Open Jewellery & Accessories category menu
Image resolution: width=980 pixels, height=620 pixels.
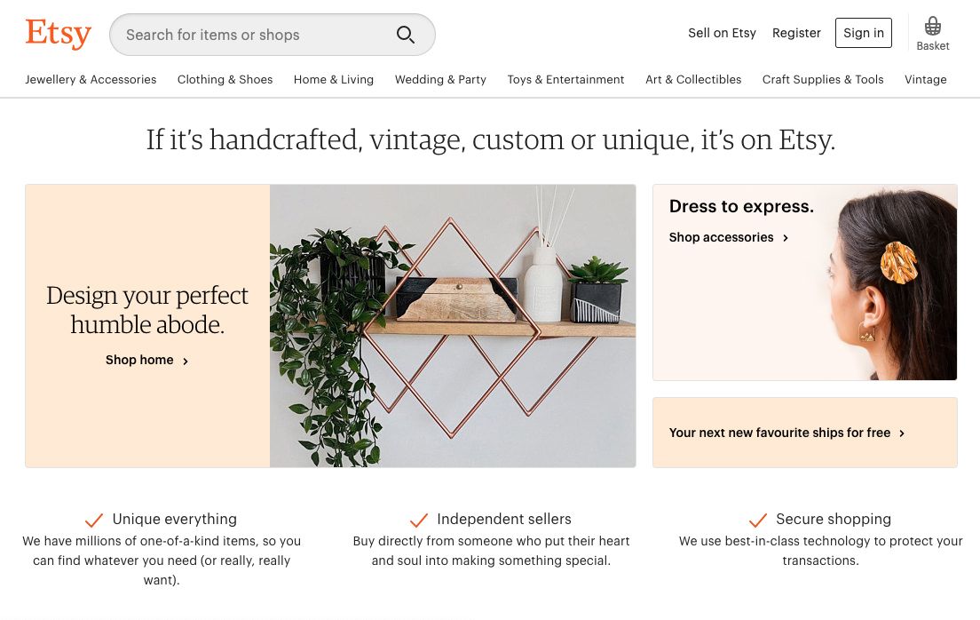pos(91,80)
